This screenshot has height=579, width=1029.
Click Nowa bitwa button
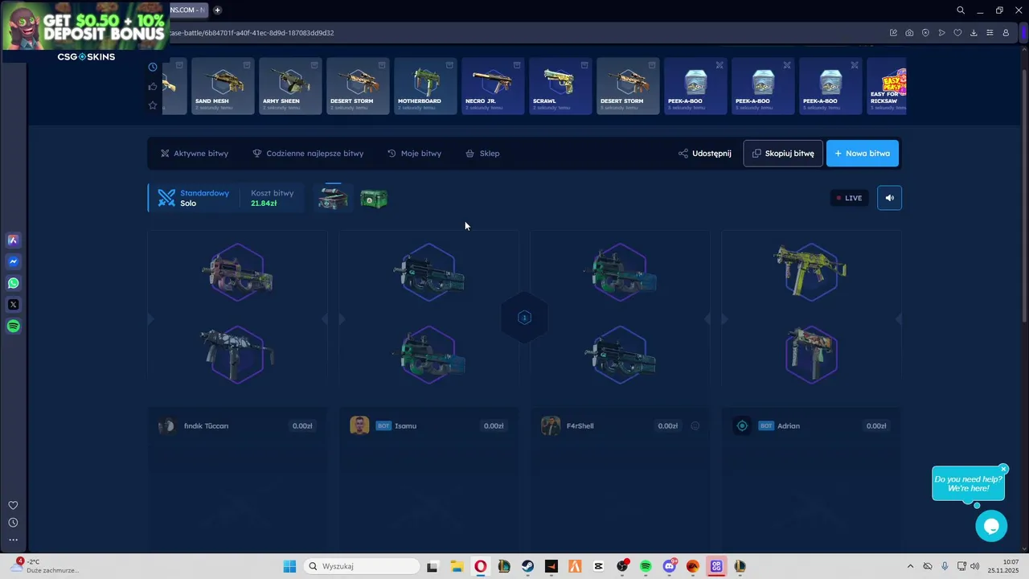pyautogui.click(x=863, y=154)
